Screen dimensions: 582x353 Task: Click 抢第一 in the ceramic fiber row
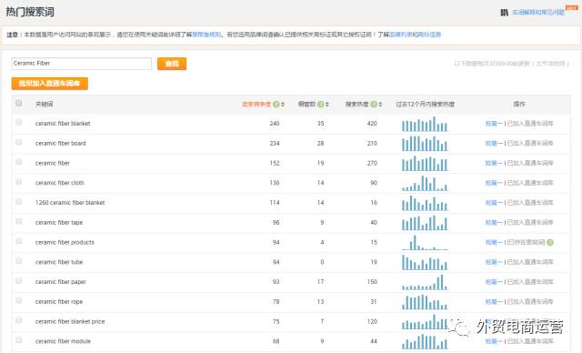click(x=494, y=163)
